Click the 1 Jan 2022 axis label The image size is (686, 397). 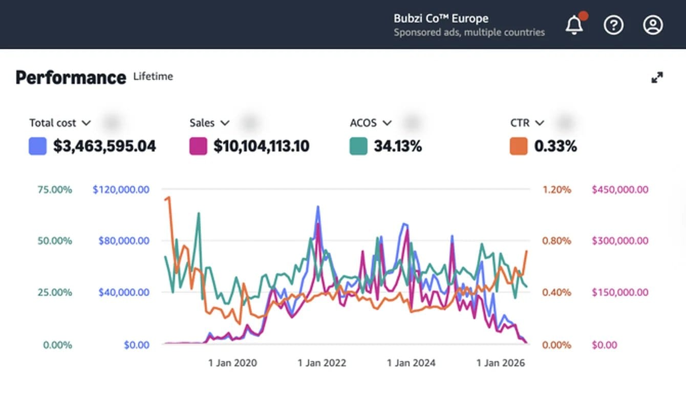[322, 363]
